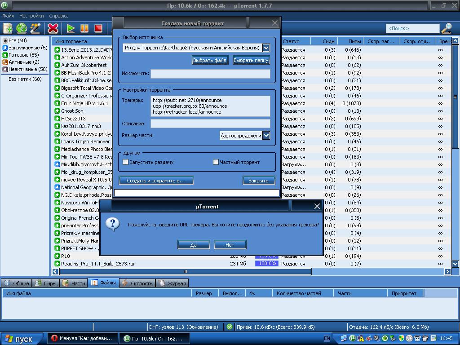Open the 'Настройки' menu

point(31,16)
